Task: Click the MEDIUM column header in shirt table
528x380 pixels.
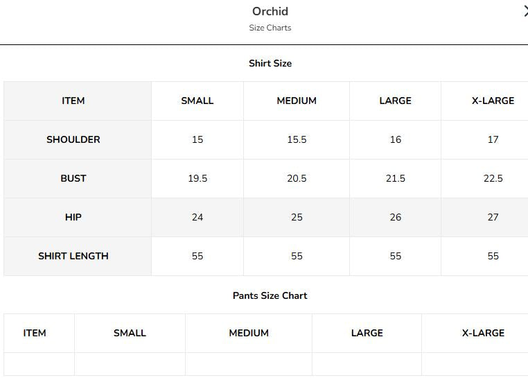Action: [x=297, y=101]
